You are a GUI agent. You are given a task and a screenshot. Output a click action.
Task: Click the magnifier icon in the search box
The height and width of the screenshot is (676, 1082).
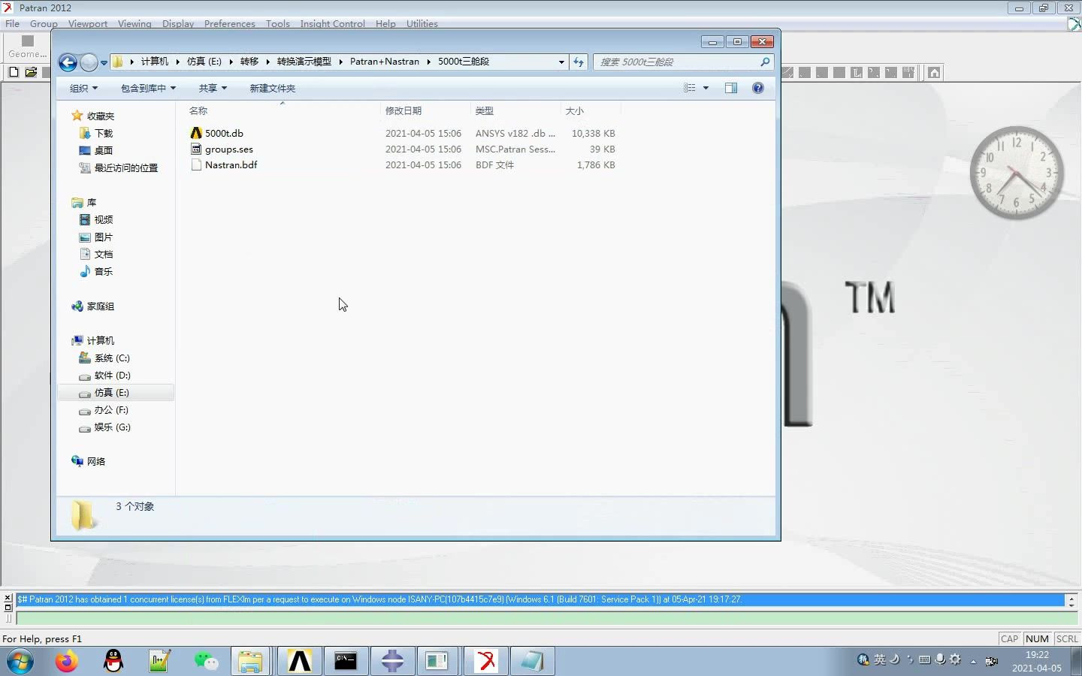point(765,62)
